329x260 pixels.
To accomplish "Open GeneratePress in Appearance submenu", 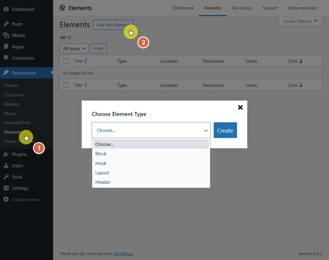I will coord(17,123).
